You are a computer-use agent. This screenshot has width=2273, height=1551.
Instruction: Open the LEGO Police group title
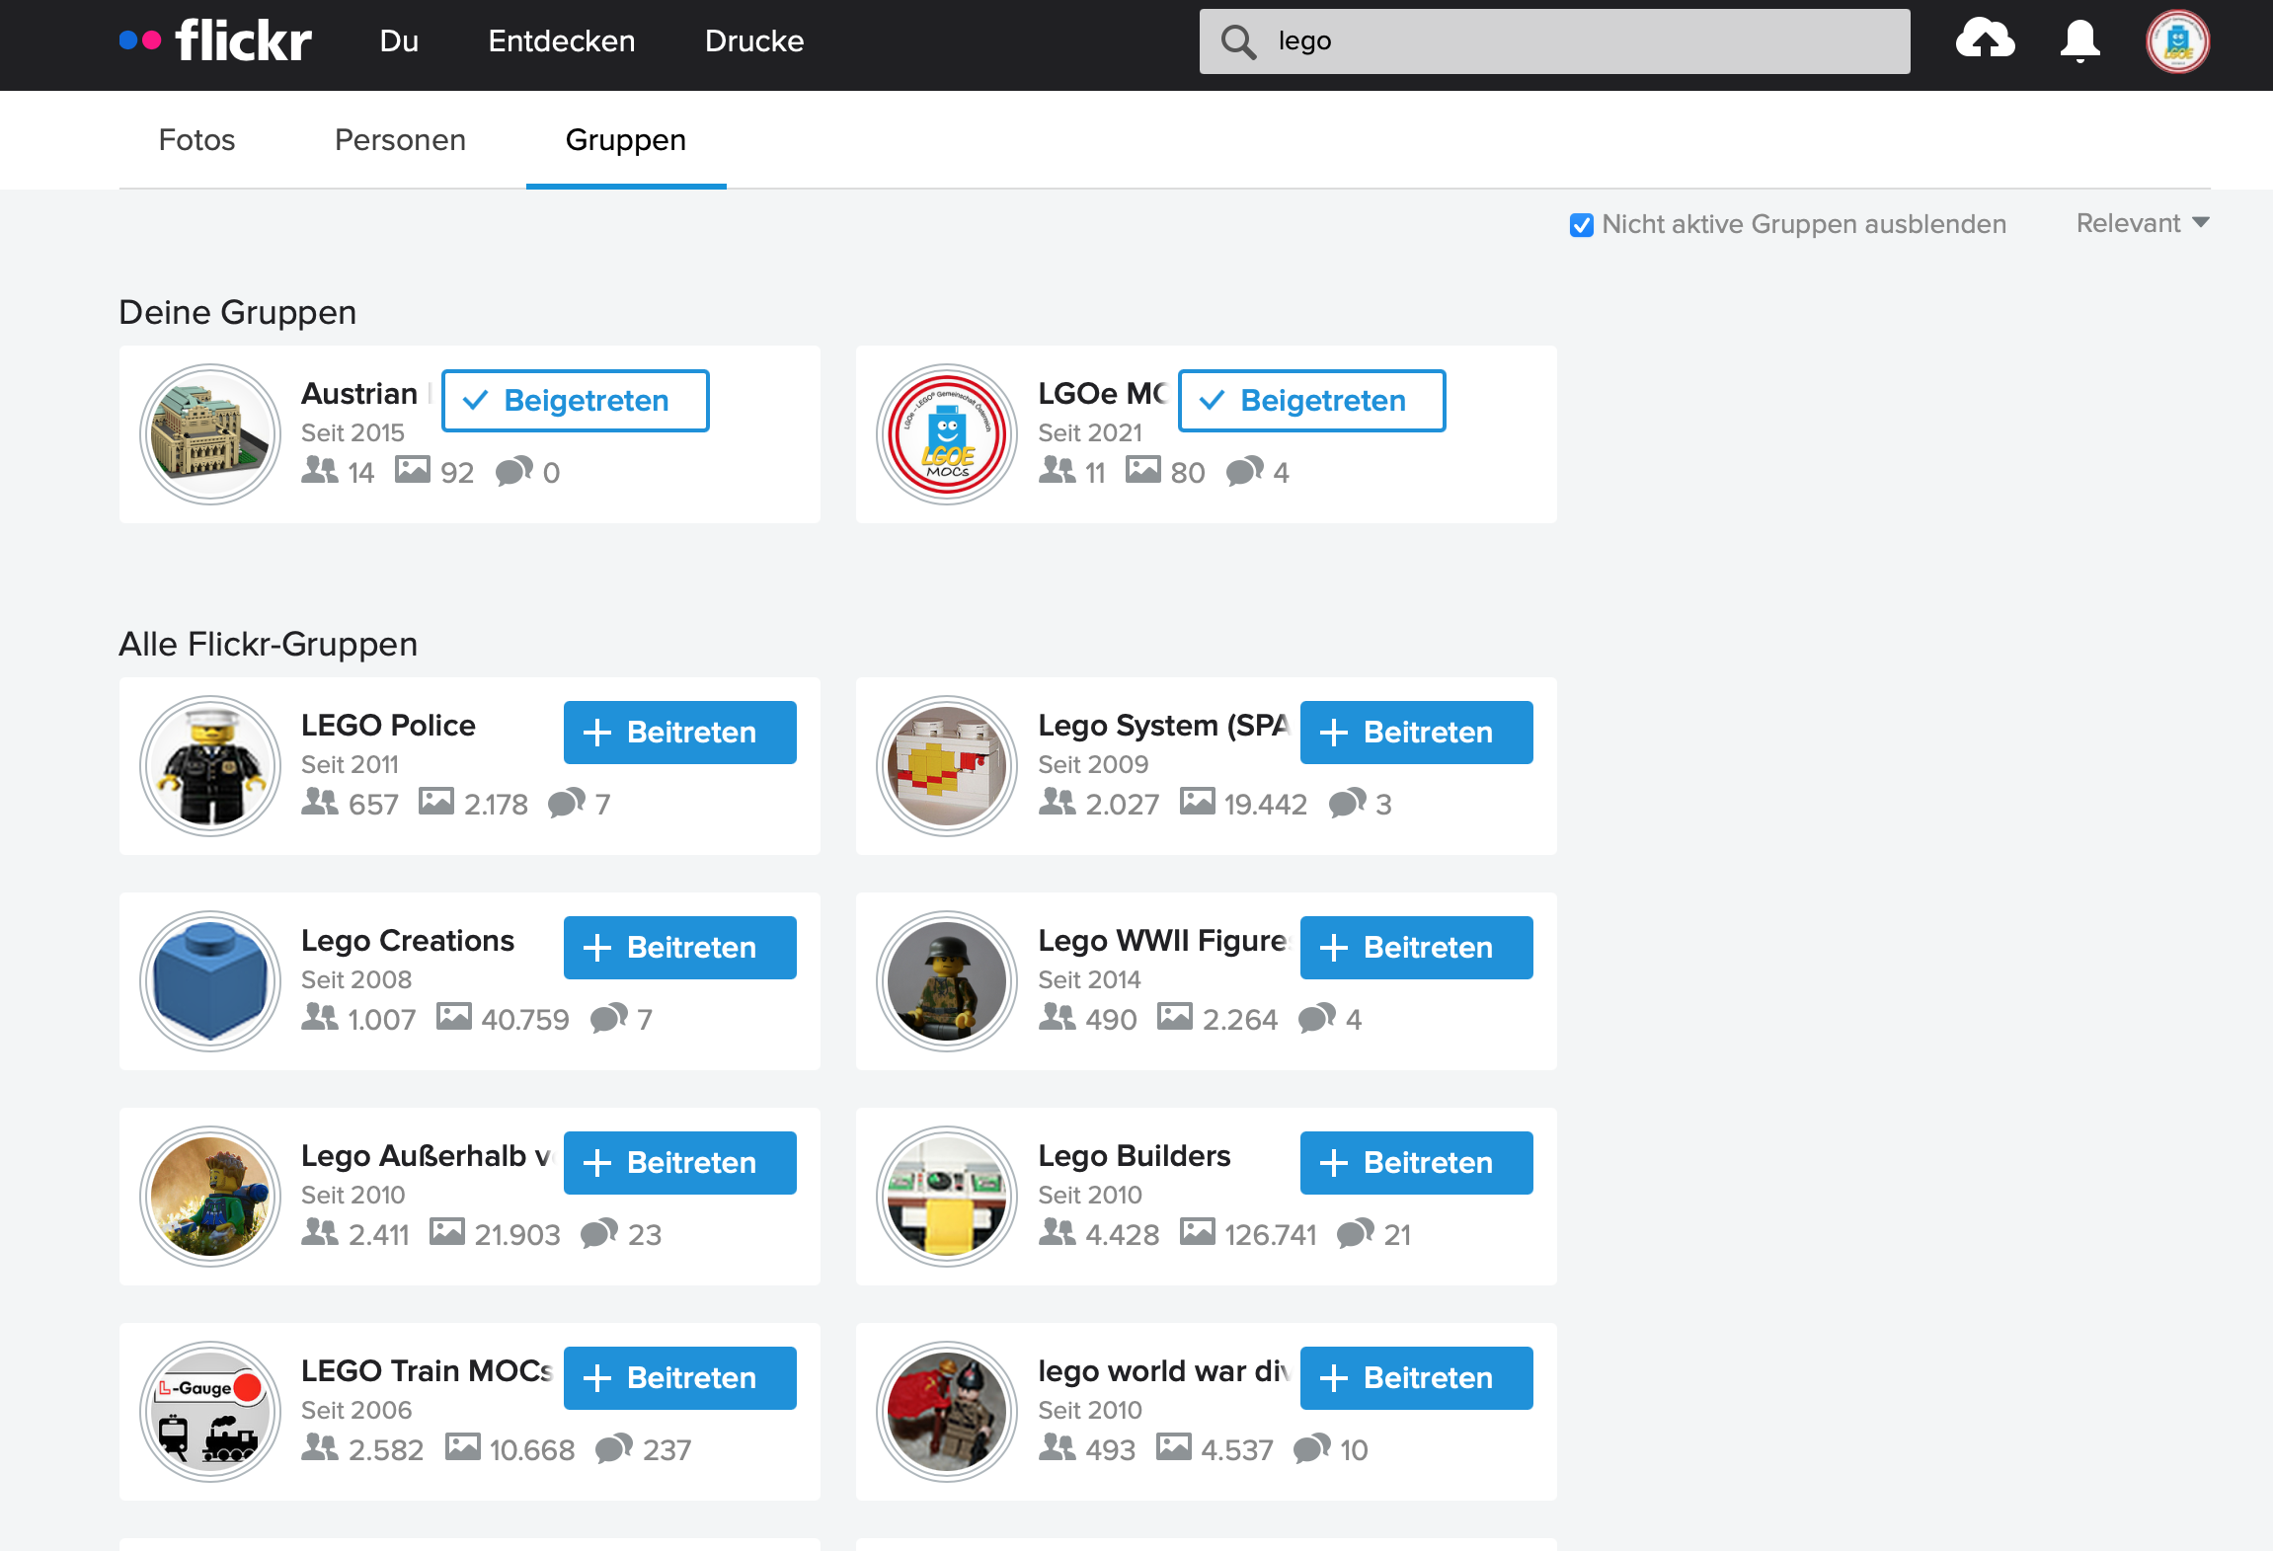point(388,725)
